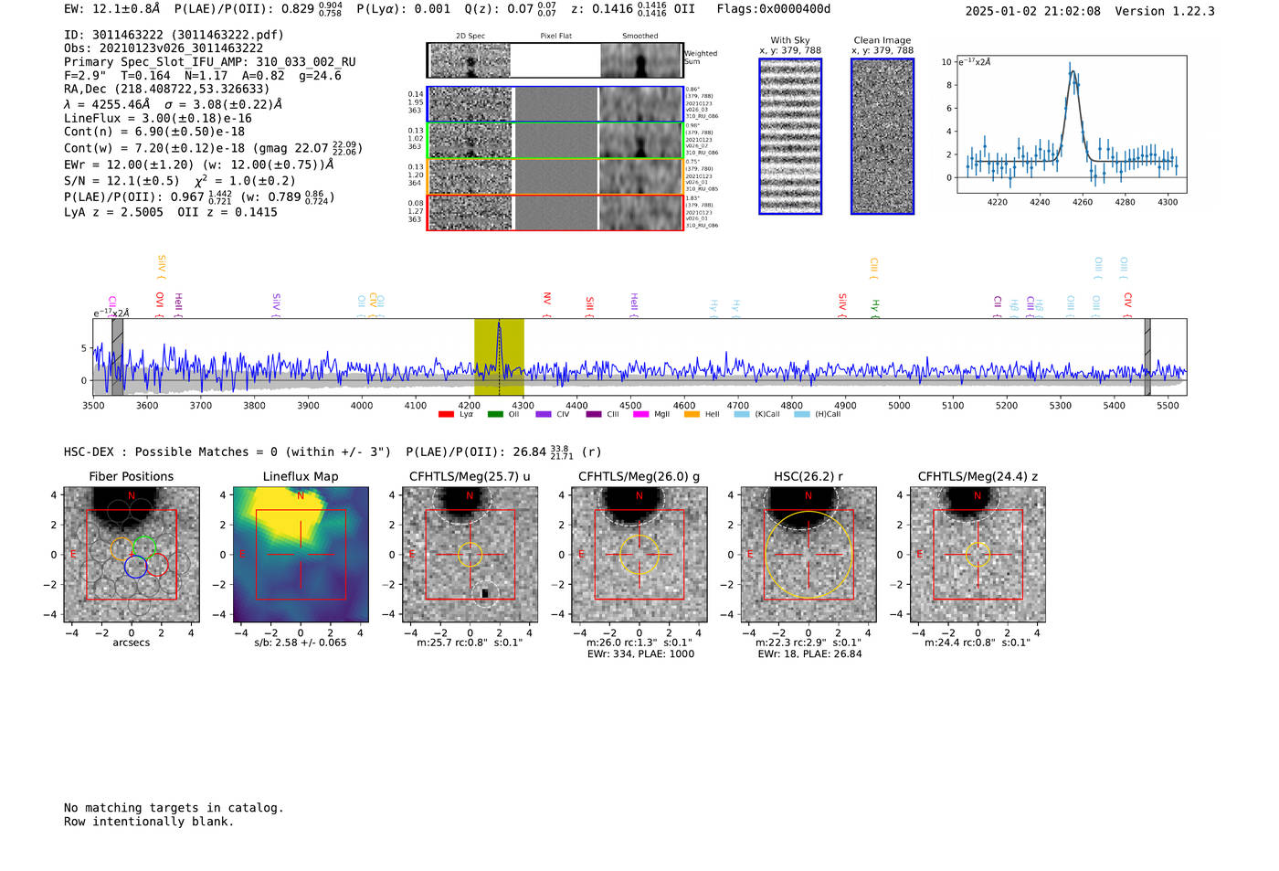Click the With Sky fiber image
1279x871 pixels.
(790, 136)
